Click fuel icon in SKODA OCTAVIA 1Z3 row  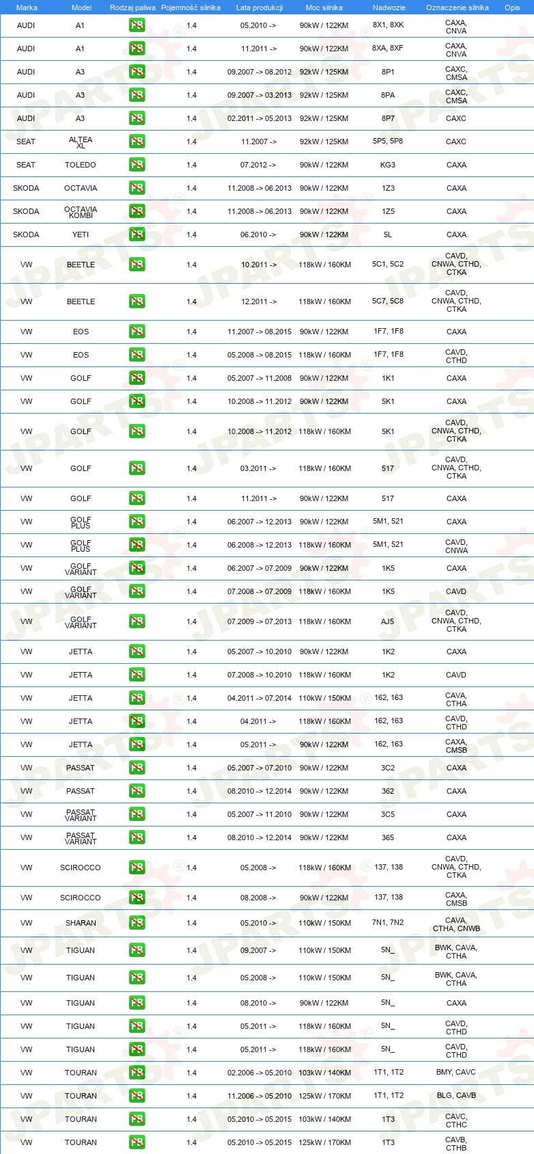coord(137,188)
